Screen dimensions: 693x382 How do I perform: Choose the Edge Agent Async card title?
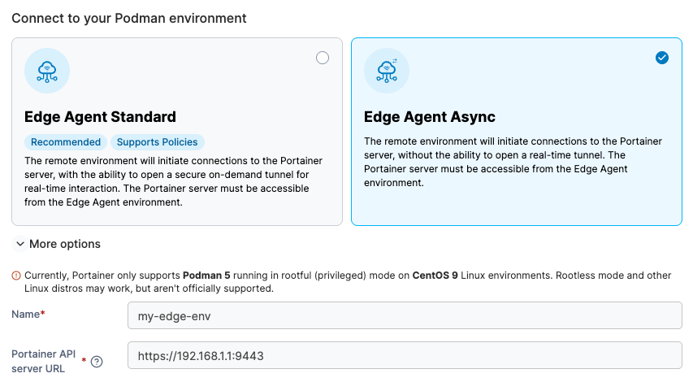click(430, 117)
